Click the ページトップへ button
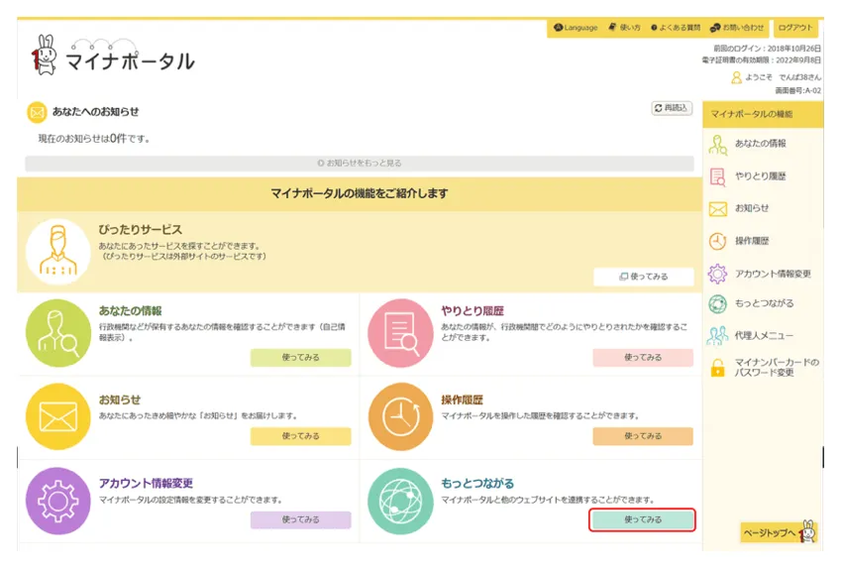Viewport: 842px width, 569px height. [x=779, y=532]
